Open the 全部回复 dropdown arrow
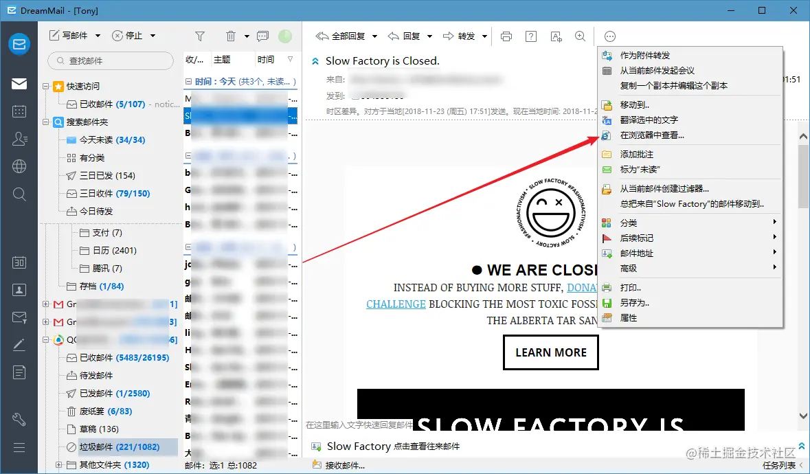This screenshot has width=810, height=474. click(x=374, y=36)
